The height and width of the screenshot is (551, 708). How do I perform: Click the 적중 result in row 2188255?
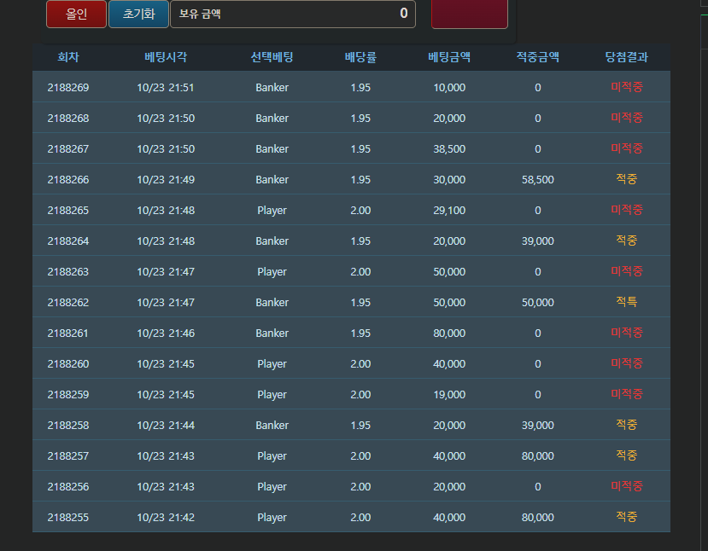pyautogui.click(x=626, y=516)
